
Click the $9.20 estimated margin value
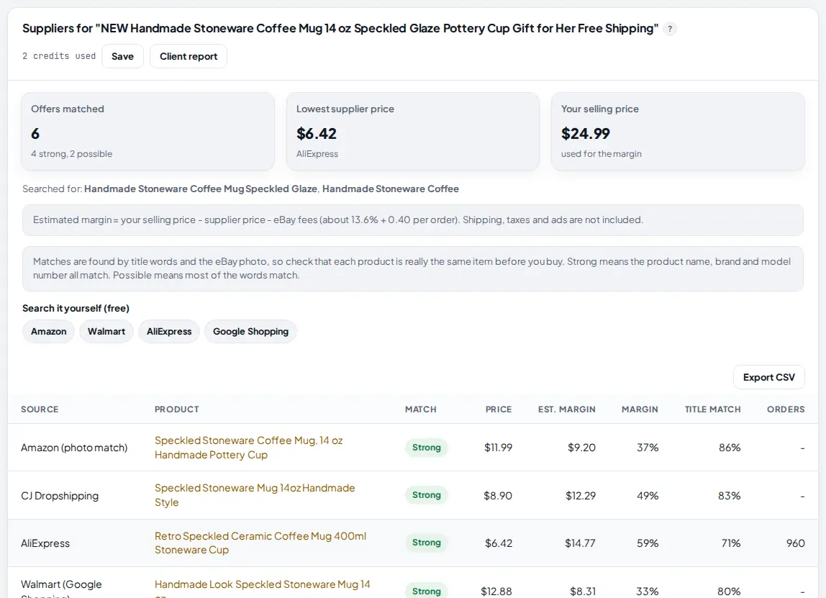(581, 448)
